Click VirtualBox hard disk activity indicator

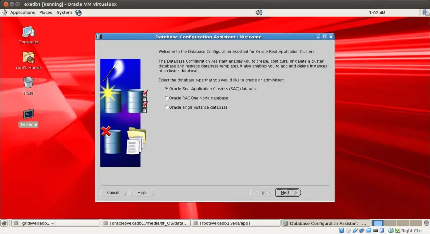click(342, 230)
